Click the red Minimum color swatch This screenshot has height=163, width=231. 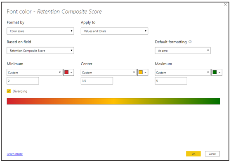(68, 73)
